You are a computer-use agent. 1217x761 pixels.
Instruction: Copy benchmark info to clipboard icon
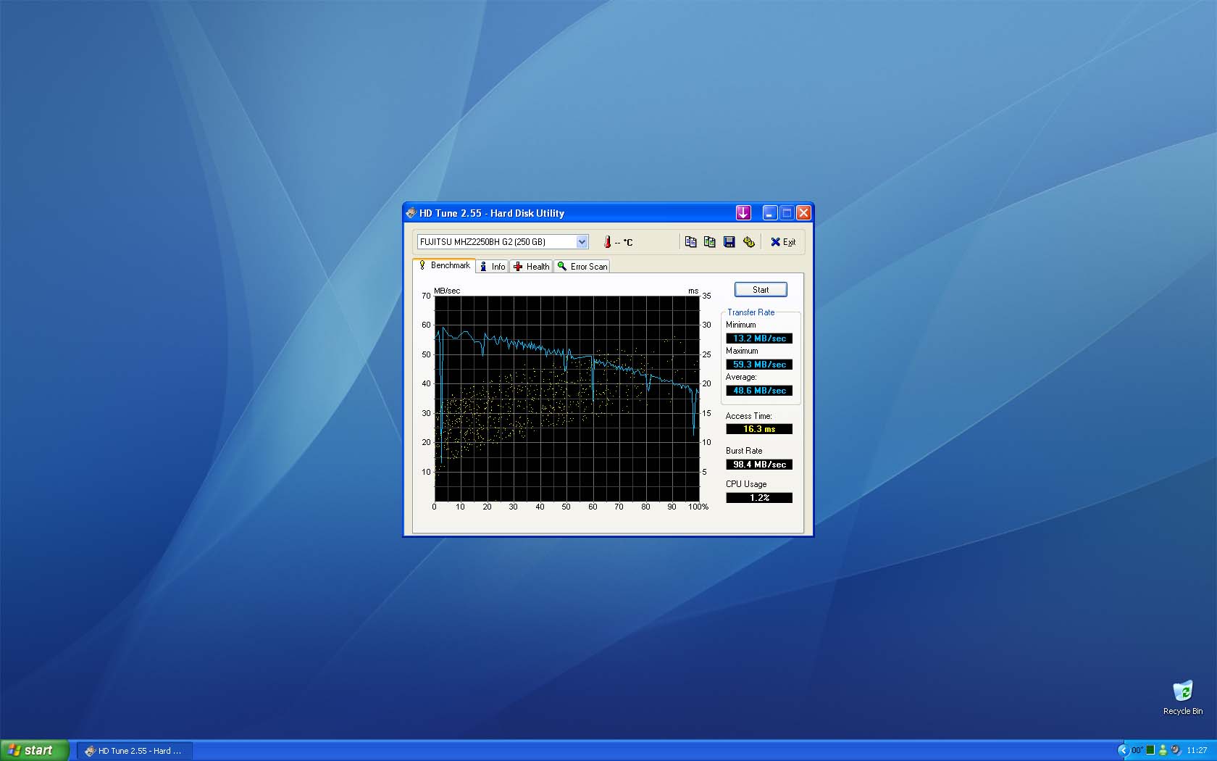click(690, 242)
